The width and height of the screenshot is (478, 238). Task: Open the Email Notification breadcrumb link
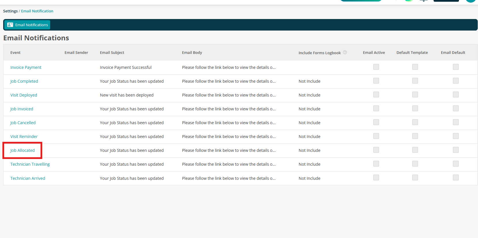[37, 11]
